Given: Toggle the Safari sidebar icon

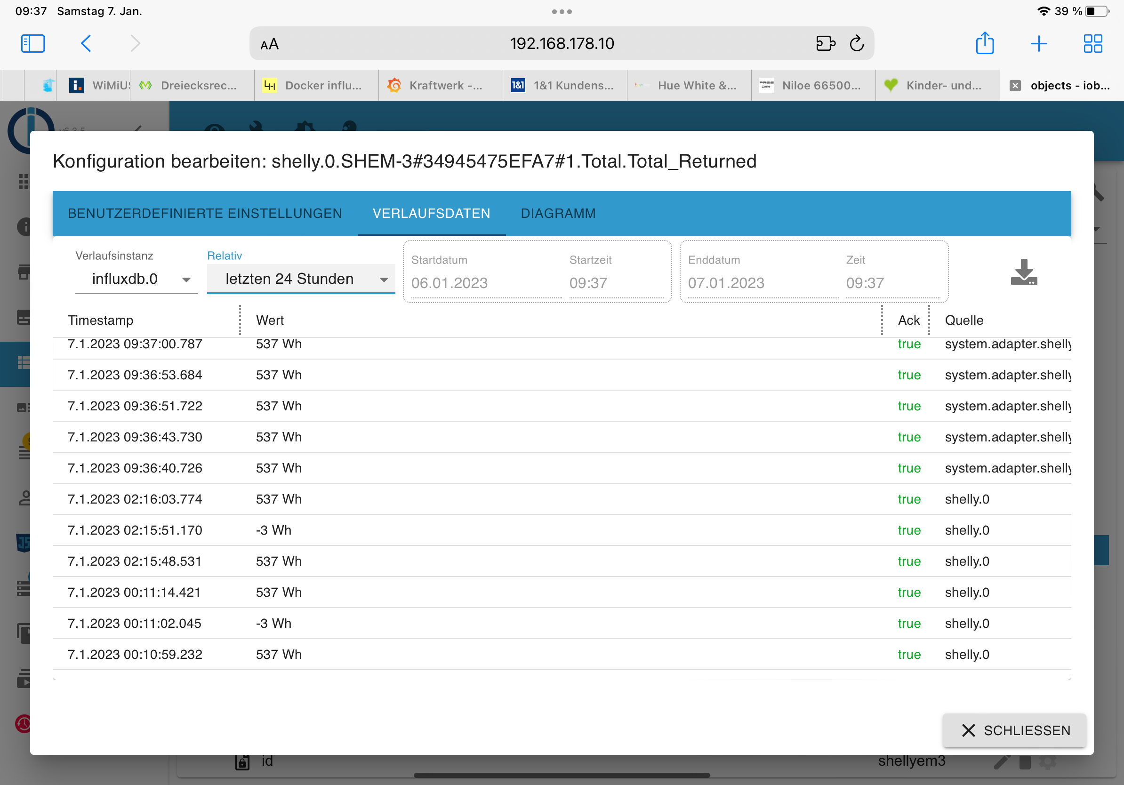Looking at the screenshot, I should click(33, 44).
